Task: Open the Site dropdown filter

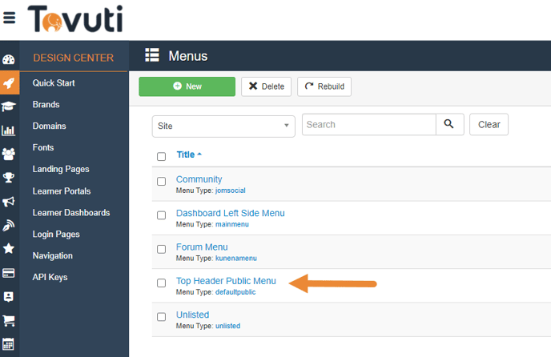Action: point(223,126)
